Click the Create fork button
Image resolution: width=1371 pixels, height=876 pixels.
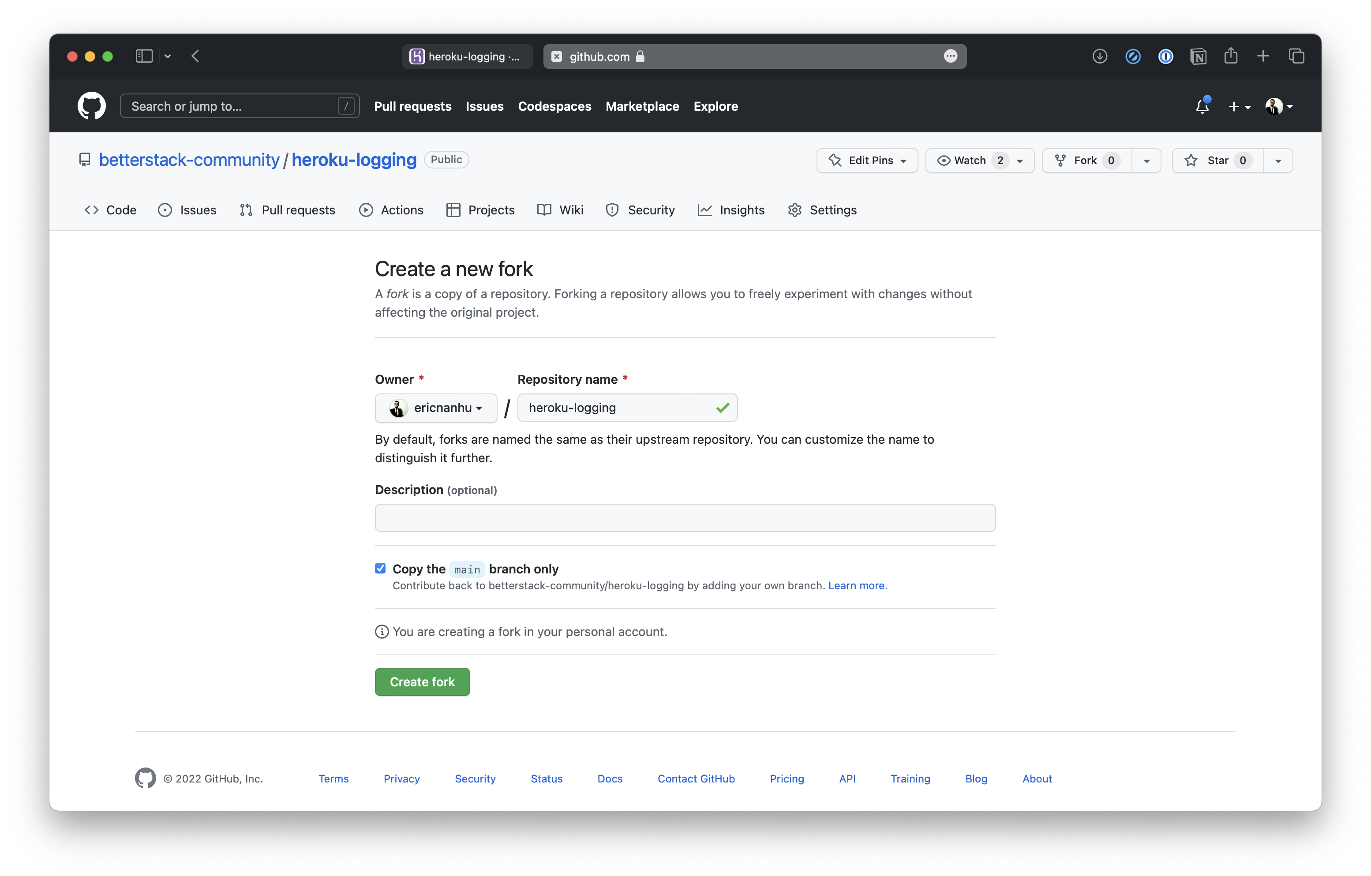[x=422, y=682]
